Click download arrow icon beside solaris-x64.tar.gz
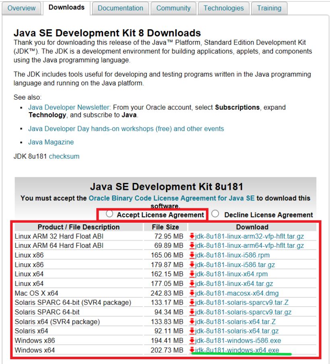The width and height of the screenshot is (330, 364). 192,331
